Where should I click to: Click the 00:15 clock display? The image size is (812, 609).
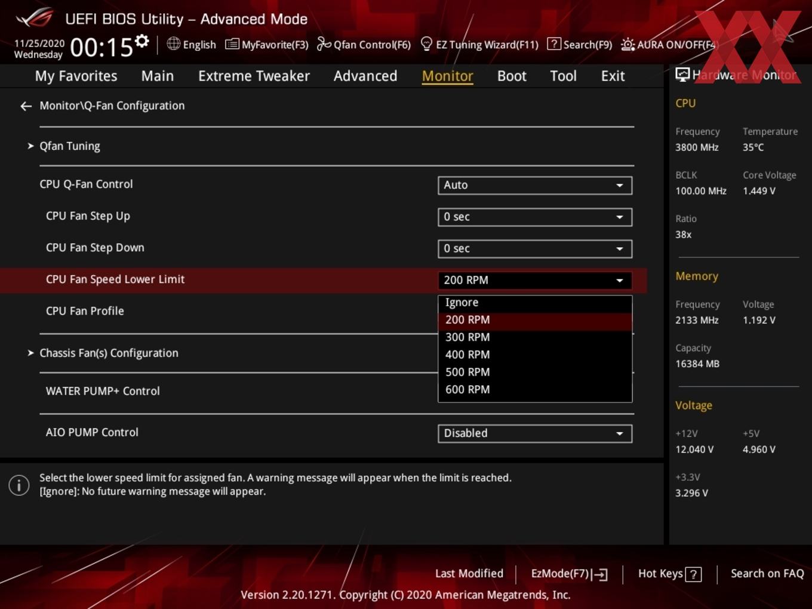pos(101,47)
